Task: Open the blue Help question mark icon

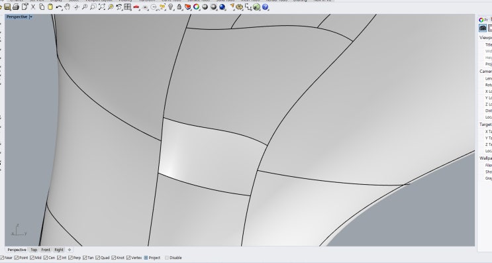Action: tap(265, 7)
